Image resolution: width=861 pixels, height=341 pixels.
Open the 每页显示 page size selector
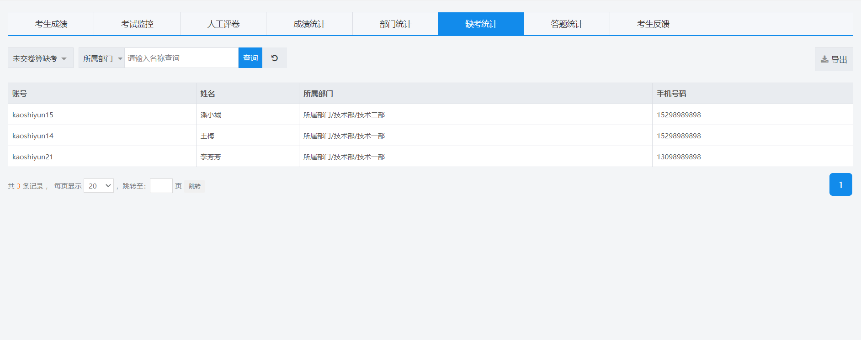[99, 186]
